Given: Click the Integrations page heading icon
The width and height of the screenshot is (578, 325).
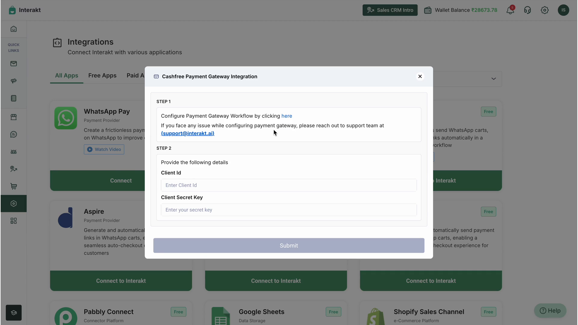Looking at the screenshot, I should [x=57, y=43].
